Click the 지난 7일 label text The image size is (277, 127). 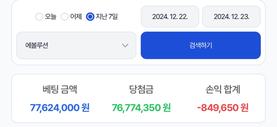point(107,17)
